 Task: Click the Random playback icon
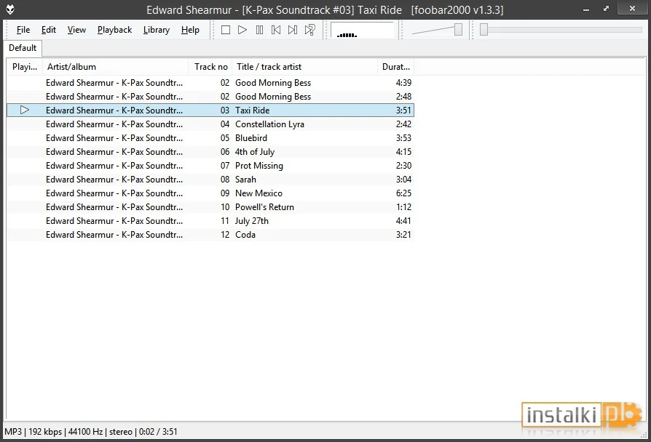[309, 30]
